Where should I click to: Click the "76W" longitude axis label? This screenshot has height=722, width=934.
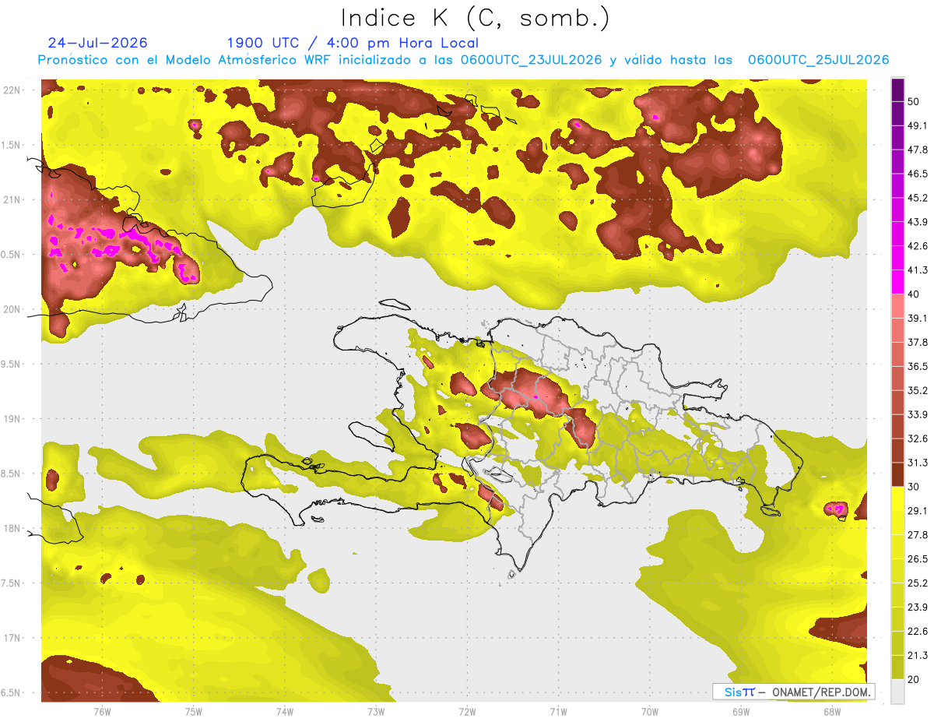click(102, 711)
